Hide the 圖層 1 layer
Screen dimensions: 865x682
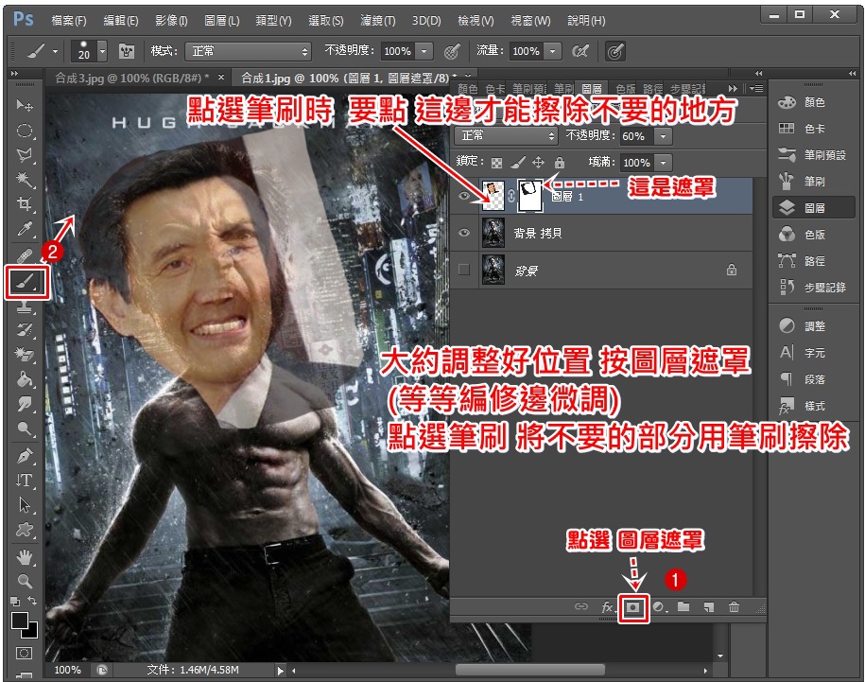(464, 196)
